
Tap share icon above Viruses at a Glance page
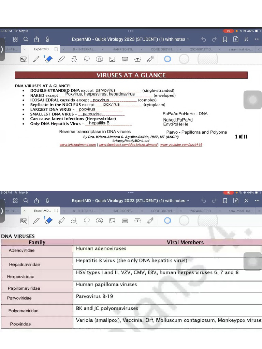(37, 40)
